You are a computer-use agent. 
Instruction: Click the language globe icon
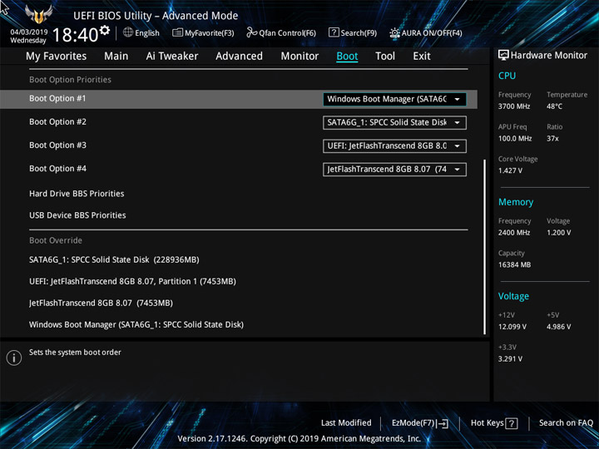[x=128, y=32]
